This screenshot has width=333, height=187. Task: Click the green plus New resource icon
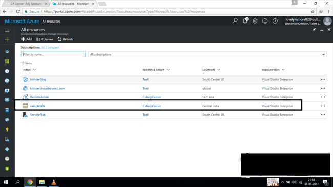point(7,39)
